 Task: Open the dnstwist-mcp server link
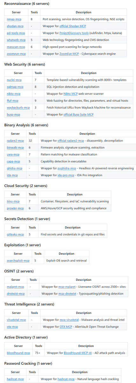coord(16,293)
